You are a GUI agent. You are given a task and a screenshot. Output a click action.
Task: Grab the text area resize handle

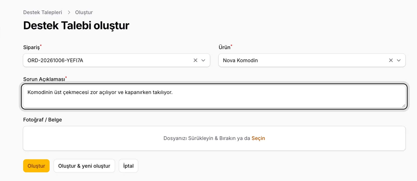[x=403, y=106]
